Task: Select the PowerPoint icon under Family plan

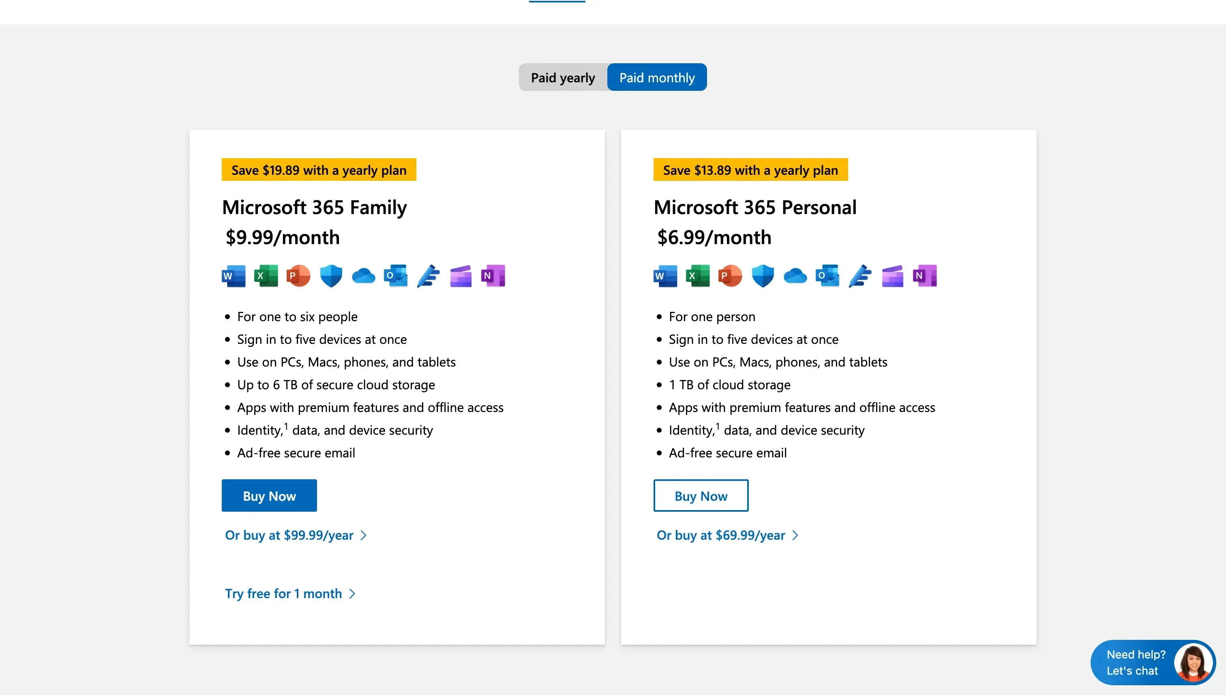Action: pos(298,275)
